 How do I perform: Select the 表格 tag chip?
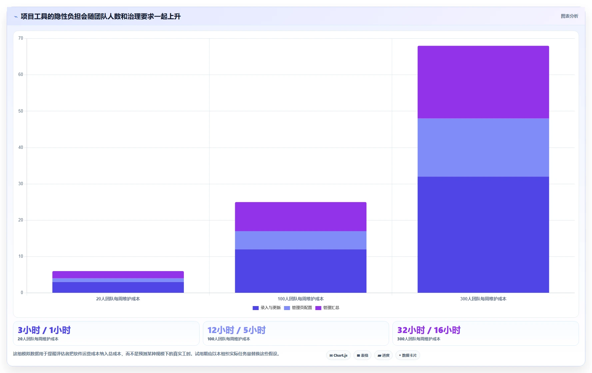pyautogui.click(x=362, y=355)
